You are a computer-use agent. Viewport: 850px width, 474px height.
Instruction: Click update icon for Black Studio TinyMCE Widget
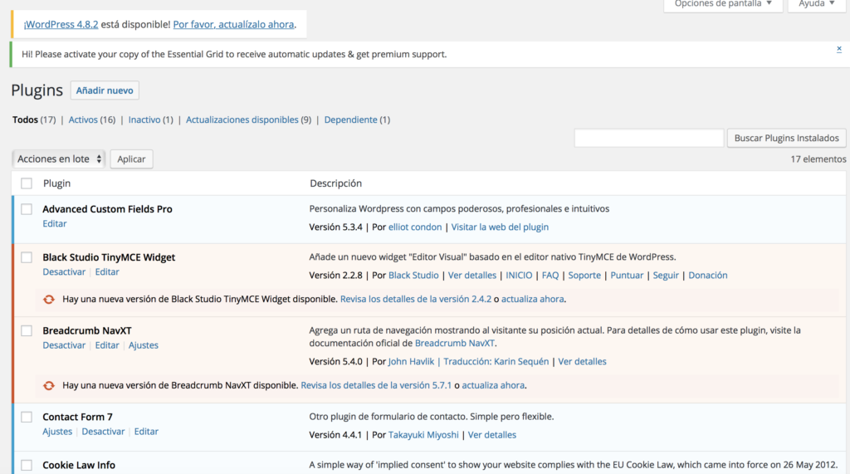[x=49, y=299]
